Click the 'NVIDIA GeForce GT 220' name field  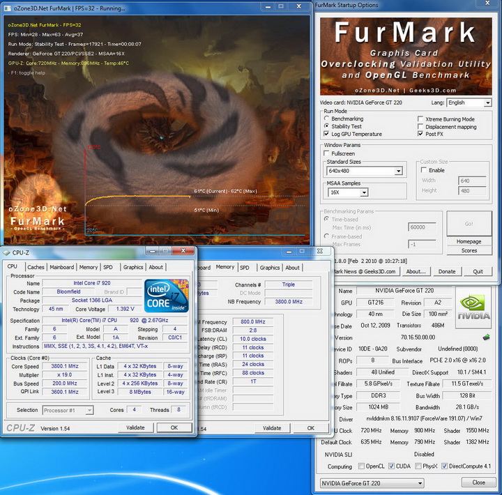(404, 291)
